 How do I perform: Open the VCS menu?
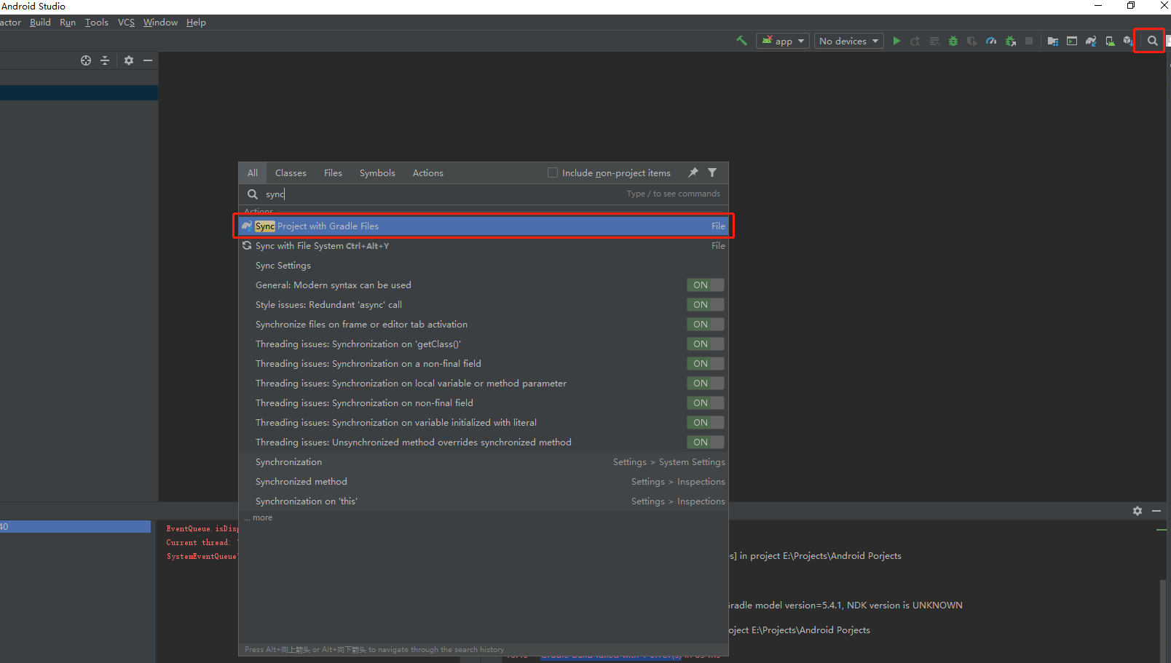pos(126,23)
